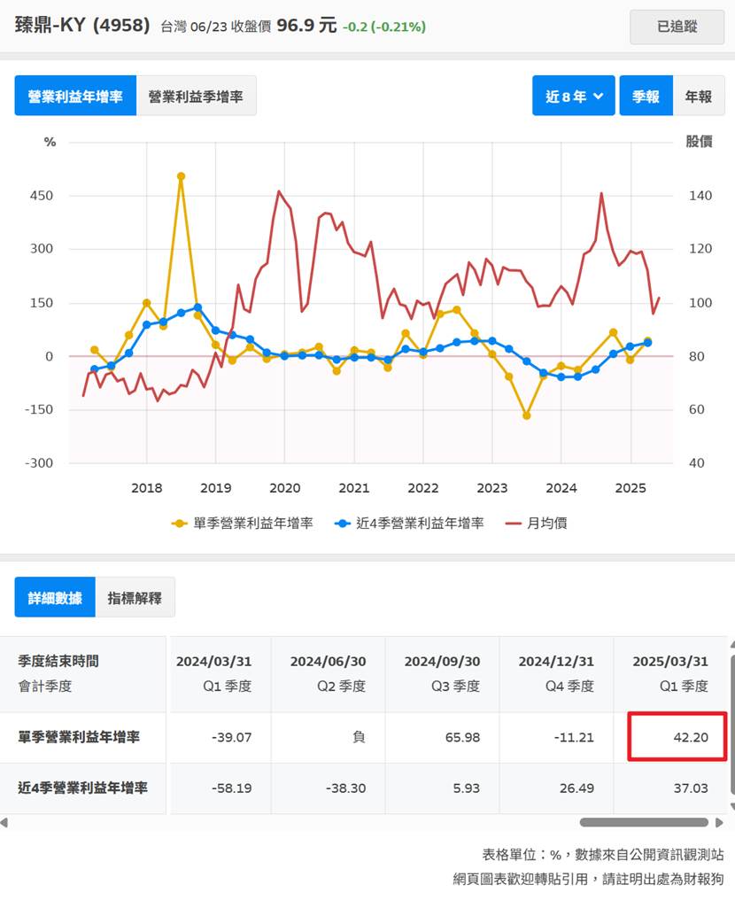Click the 臻鼎-KY (4958) stock title
The width and height of the screenshot is (735, 900).
click(x=82, y=25)
